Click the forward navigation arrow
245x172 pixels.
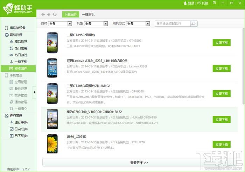49,15
